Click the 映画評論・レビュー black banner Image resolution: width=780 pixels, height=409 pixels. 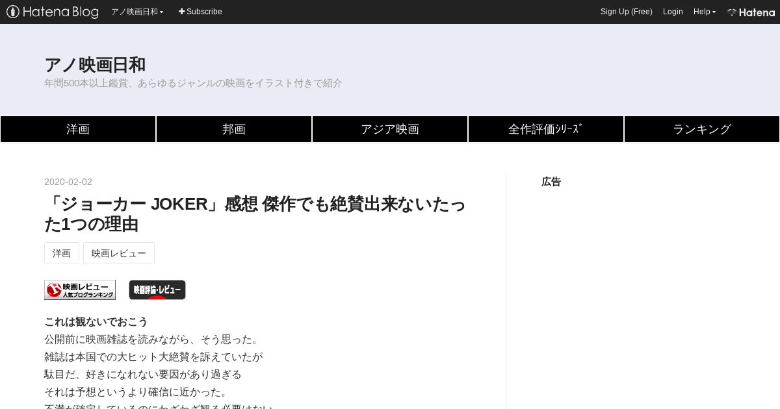click(x=157, y=290)
